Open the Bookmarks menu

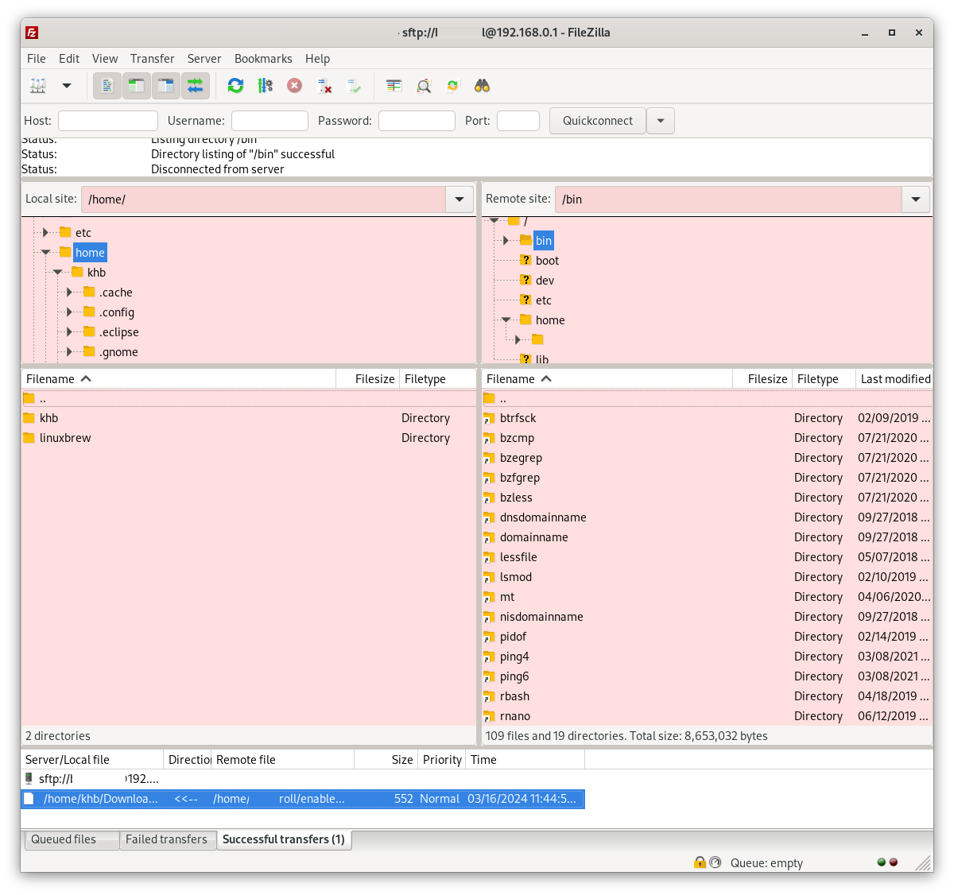[x=263, y=58]
